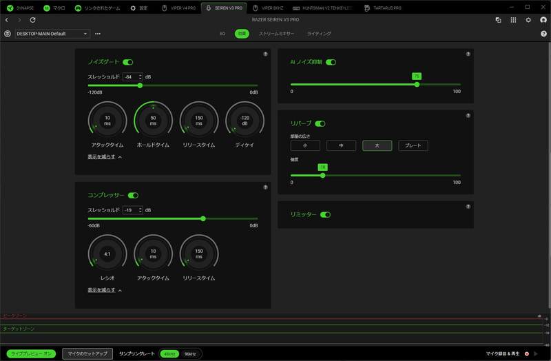Click the AI noise suppression panel help icon
This screenshot has height=361, width=551.
468,54
